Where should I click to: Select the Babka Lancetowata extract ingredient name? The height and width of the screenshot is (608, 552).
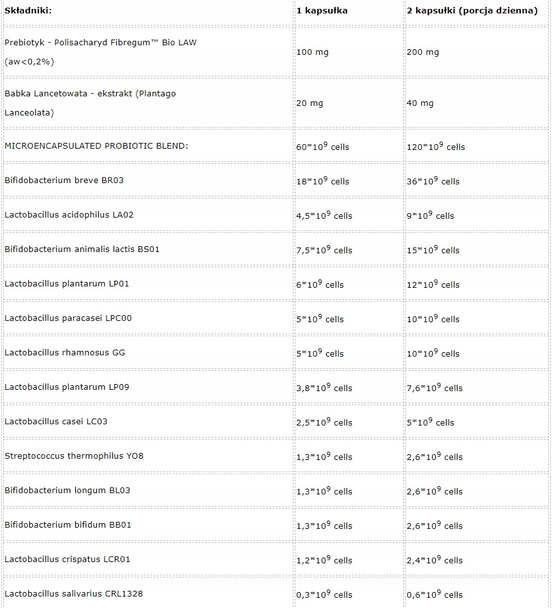tap(90, 94)
